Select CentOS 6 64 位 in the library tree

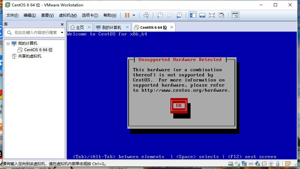(38, 50)
